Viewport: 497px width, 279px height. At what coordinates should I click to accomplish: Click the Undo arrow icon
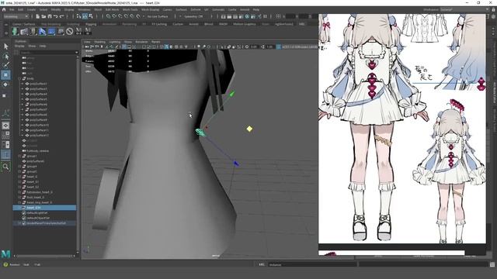tap(56, 16)
